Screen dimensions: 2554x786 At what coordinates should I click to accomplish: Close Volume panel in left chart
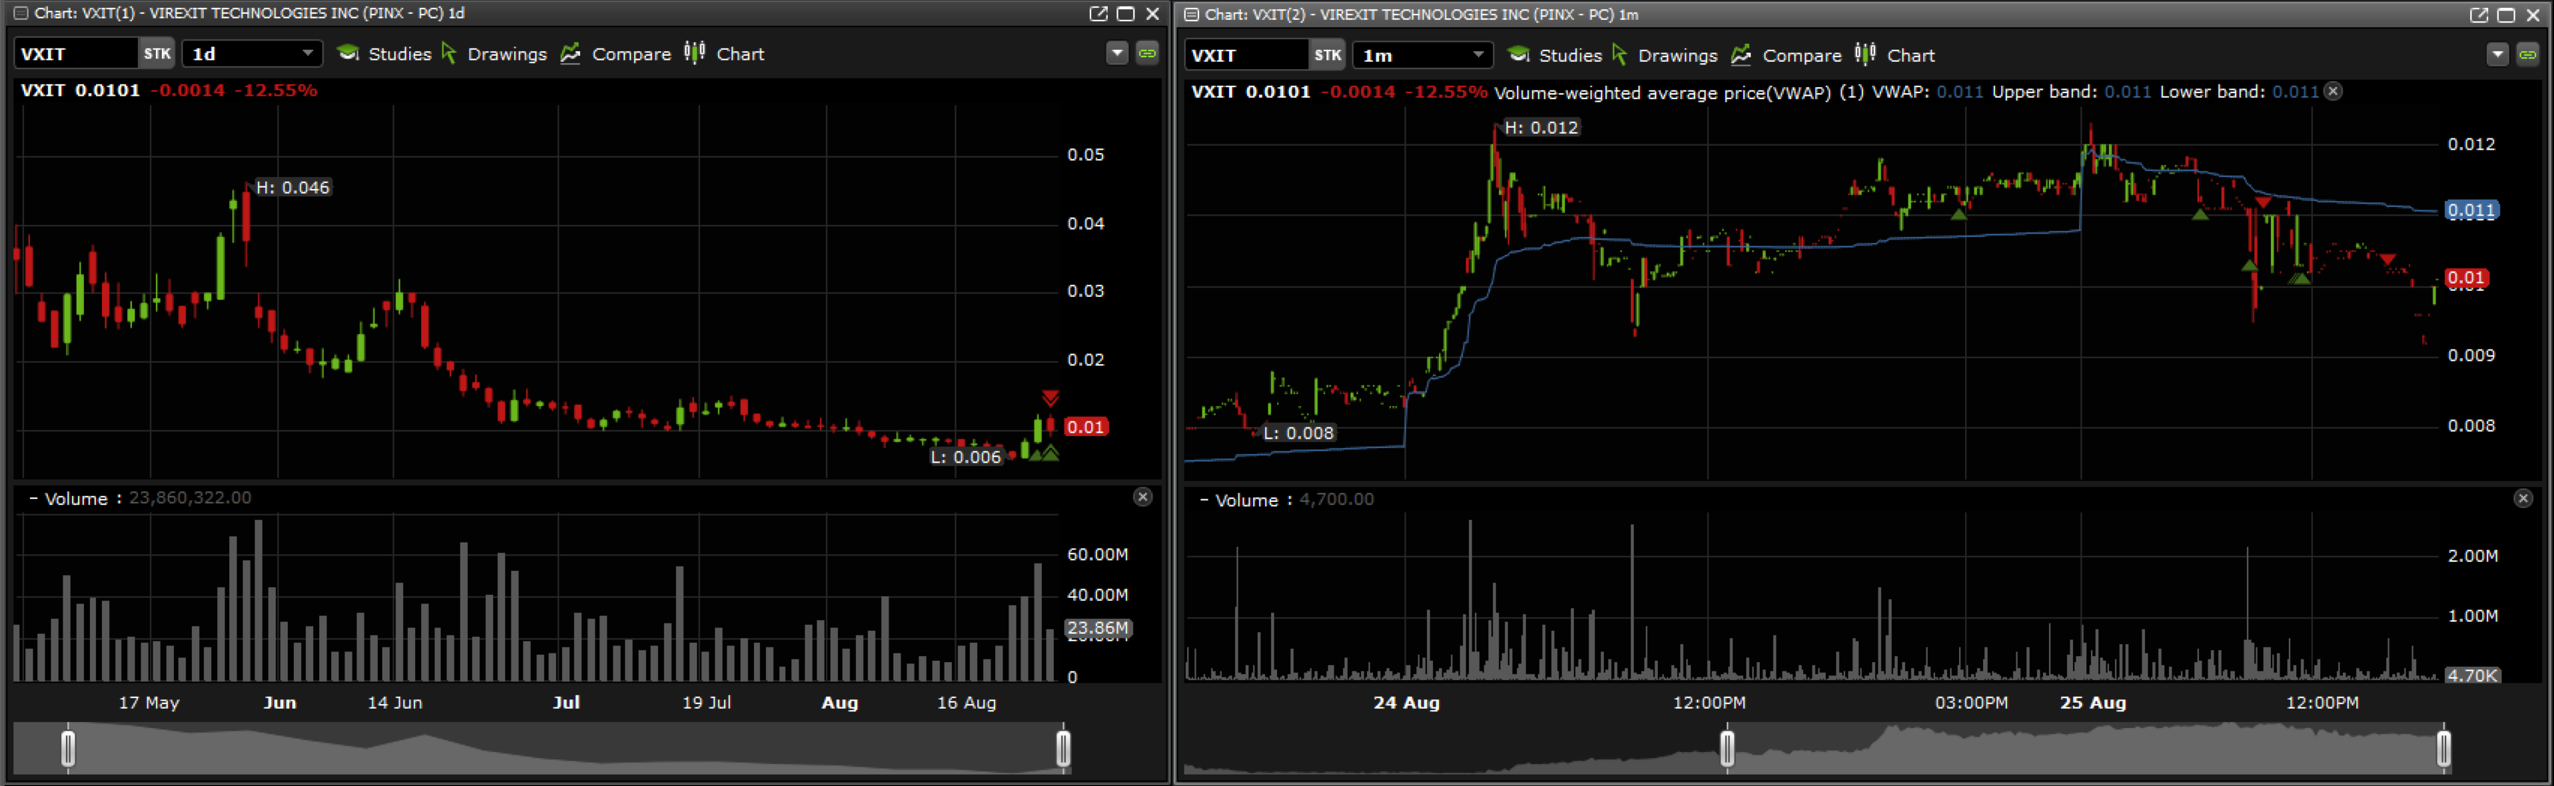pyautogui.click(x=1142, y=496)
